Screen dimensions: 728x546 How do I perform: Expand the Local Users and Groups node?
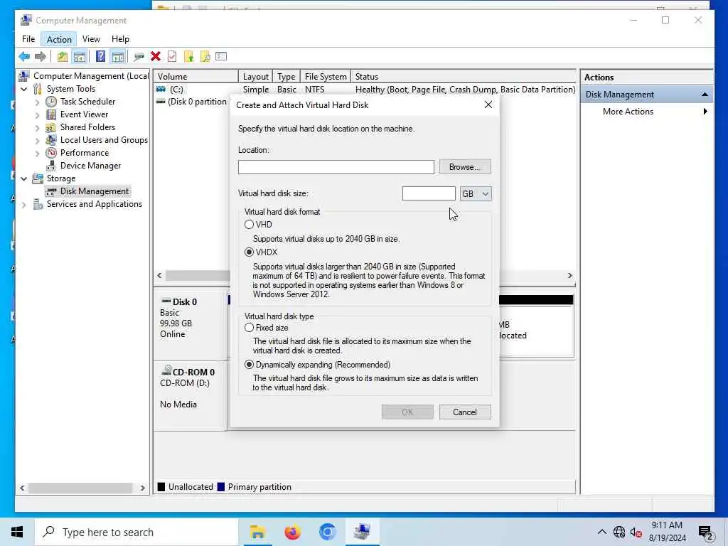point(37,140)
